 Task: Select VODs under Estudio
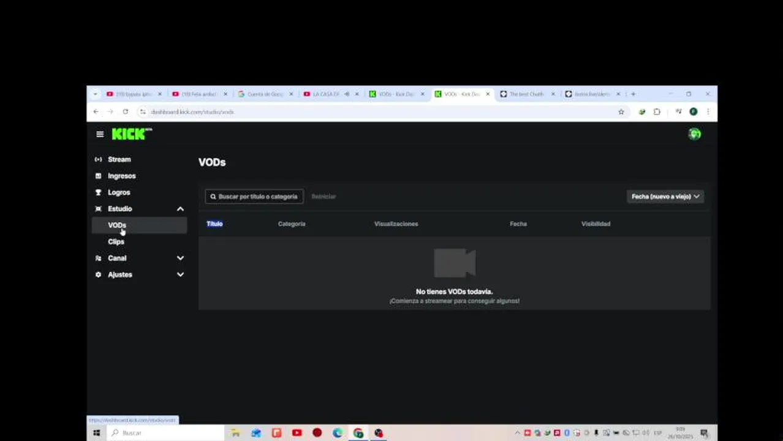pyautogui.click(x=139, y=225)
